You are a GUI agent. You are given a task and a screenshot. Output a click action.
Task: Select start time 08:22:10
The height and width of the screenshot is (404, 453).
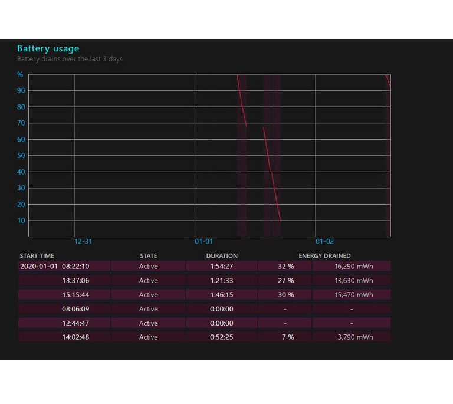click(75, 266)
